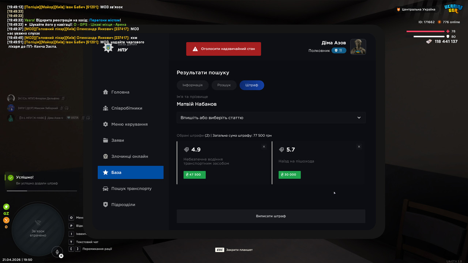468x263 pixels.
Task: Click the Центральна Україна server label
Action: (419, 9)
